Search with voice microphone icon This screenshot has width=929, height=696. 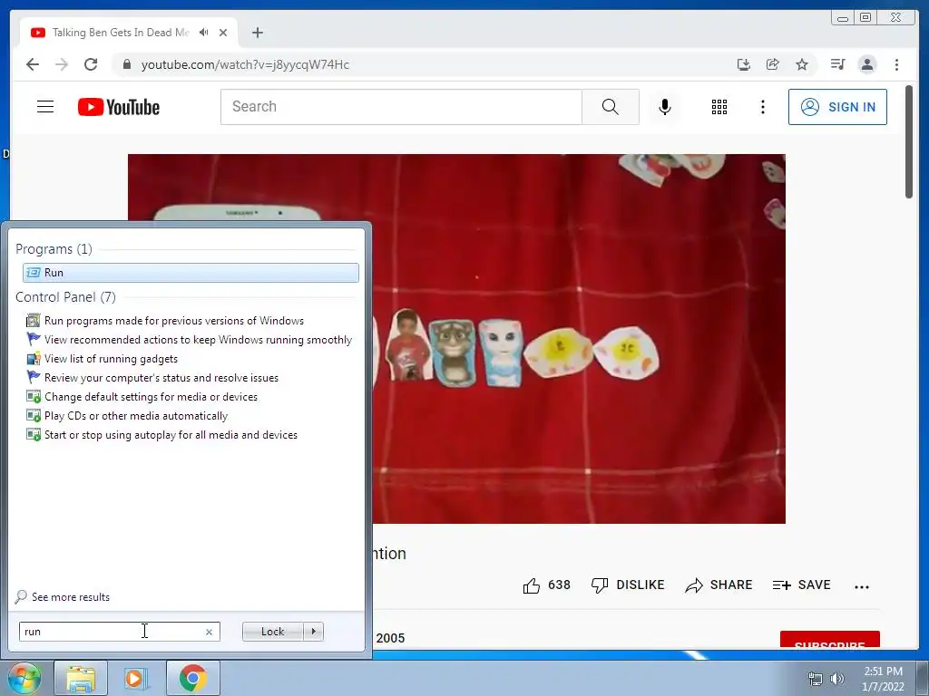665,107
